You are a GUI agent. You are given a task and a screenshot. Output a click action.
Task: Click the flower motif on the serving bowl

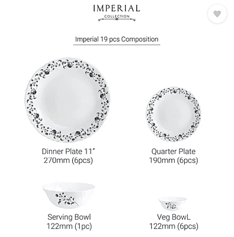65,198
